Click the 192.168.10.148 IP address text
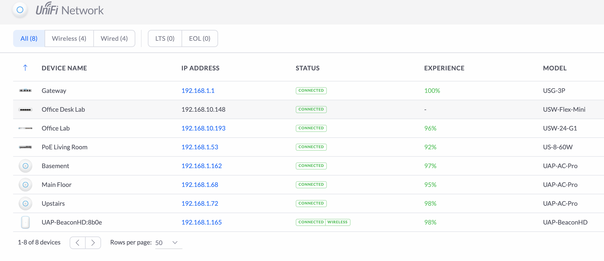 204,109
